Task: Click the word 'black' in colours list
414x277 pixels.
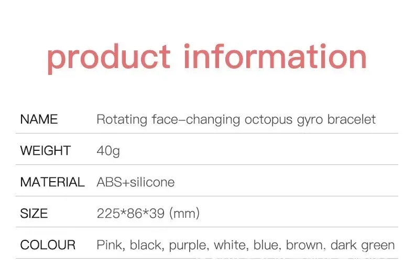Action: pos(146,245)
